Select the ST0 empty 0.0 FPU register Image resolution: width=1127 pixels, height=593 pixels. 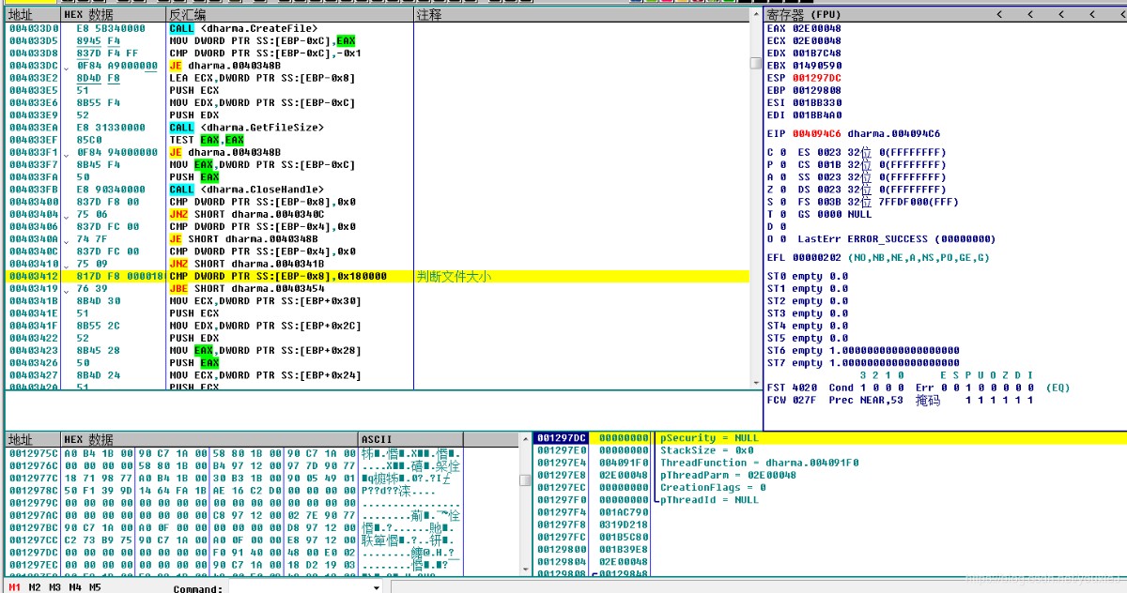point(808,277)
